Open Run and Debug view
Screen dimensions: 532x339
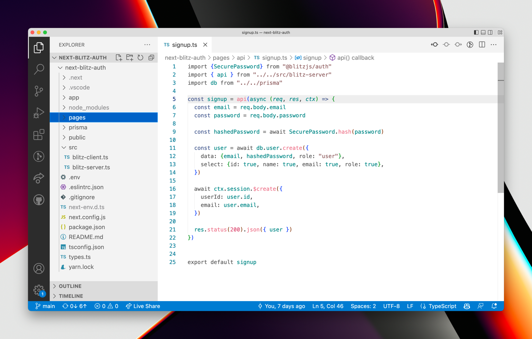coord(39,113)
